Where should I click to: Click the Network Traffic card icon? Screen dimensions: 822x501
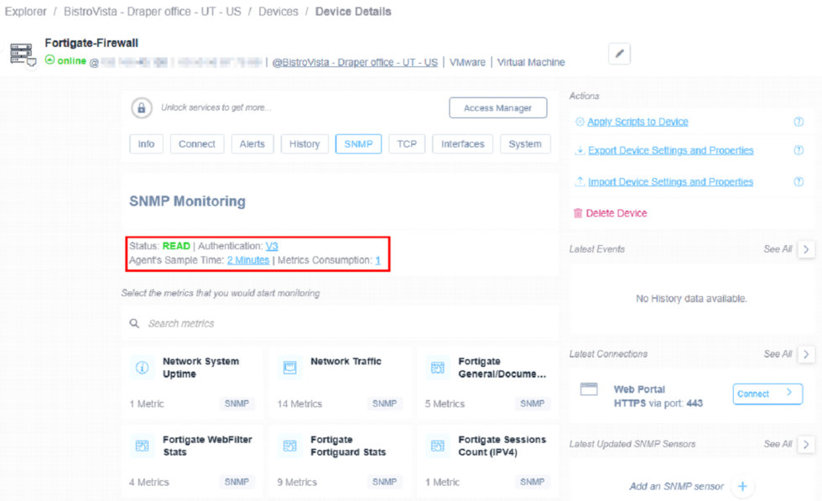click(290, 368)
